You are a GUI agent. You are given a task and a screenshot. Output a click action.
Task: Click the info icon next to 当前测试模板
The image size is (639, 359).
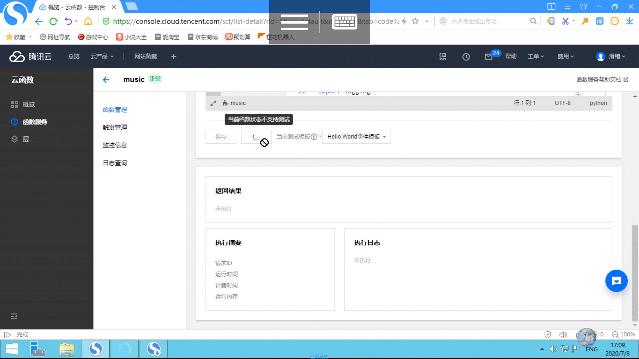pos(314,137)
